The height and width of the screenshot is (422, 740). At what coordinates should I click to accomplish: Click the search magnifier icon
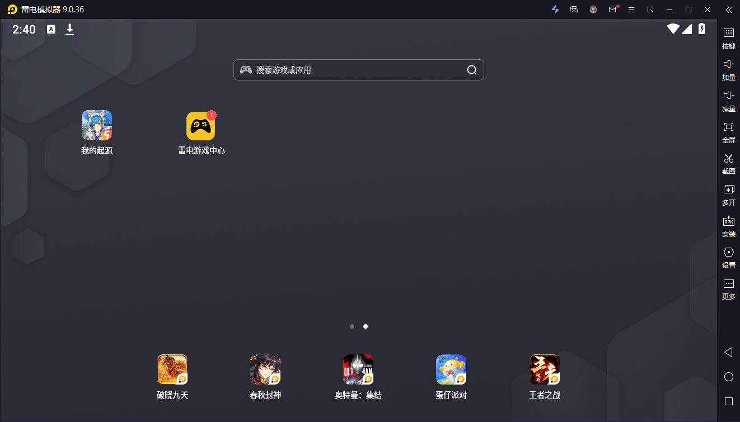click(472, 70)
